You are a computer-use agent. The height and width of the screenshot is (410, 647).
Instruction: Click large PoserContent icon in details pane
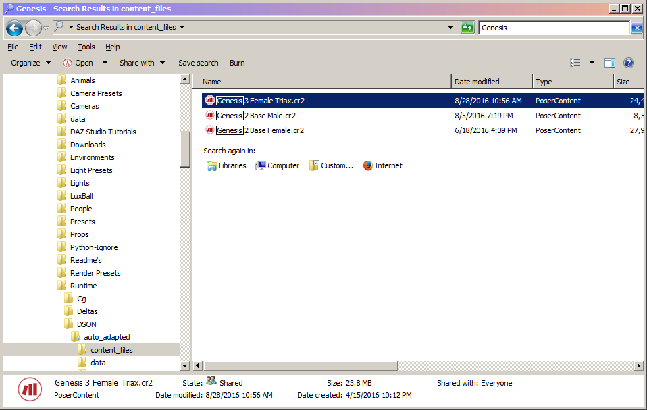(x=30, y=389)
